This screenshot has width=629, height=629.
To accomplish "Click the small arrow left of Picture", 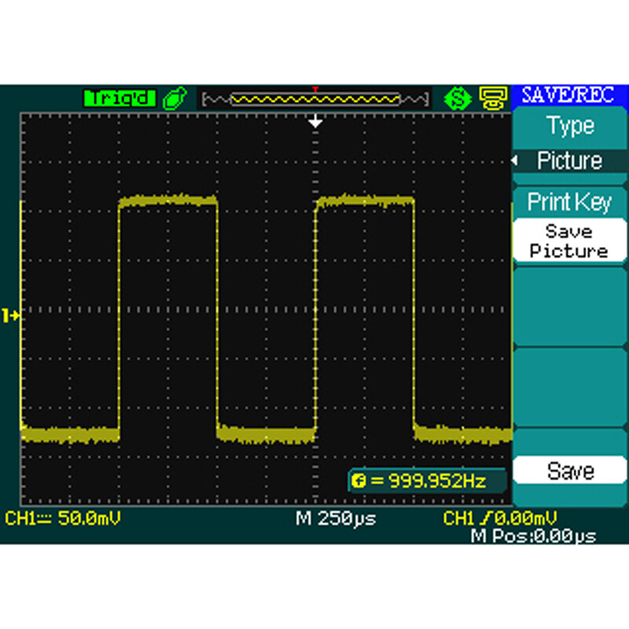I will pyautogui.click(x=516, y=161).
